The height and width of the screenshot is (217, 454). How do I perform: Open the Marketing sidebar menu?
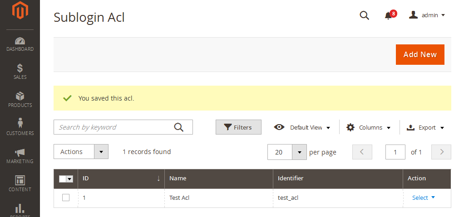click(20, 156)
